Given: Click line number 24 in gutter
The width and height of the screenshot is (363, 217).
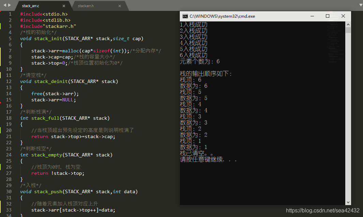Looking at the screenshot, I should (9, 155).
